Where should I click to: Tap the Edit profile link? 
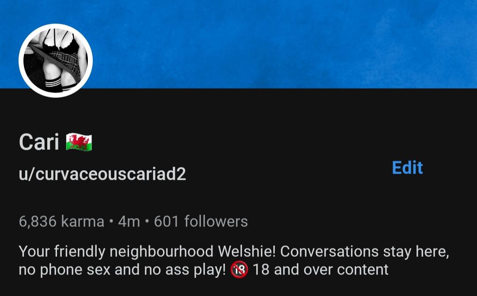click(x=407, y=167)
